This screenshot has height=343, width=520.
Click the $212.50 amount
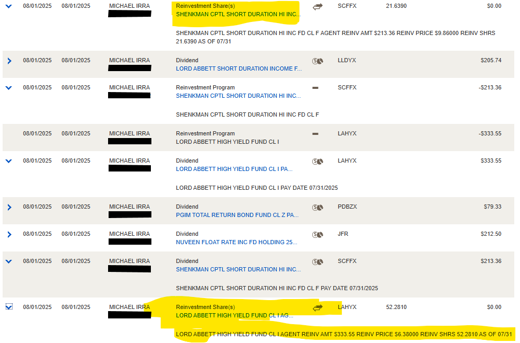(491, 234)
